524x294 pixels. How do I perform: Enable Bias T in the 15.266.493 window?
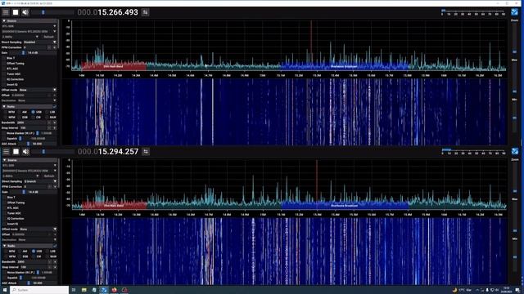pyautogui.click(x=3, y=58)
